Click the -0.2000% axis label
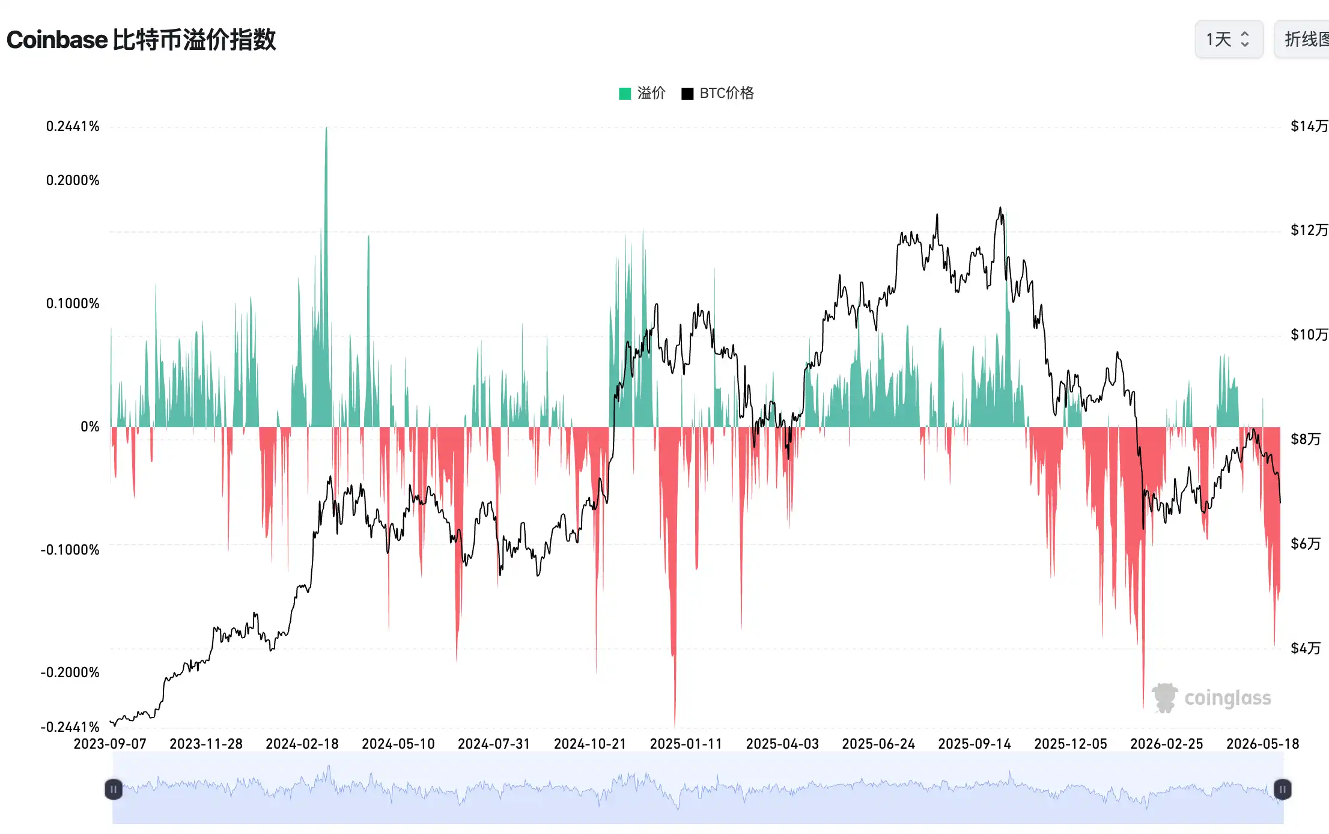Screen dimensions: 1329x834 (x=70, y=672)
